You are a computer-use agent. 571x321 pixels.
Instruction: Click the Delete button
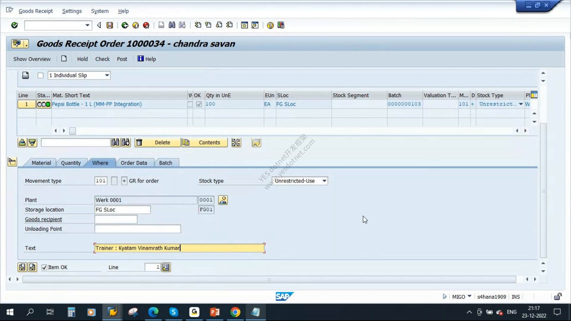point(157,143)
